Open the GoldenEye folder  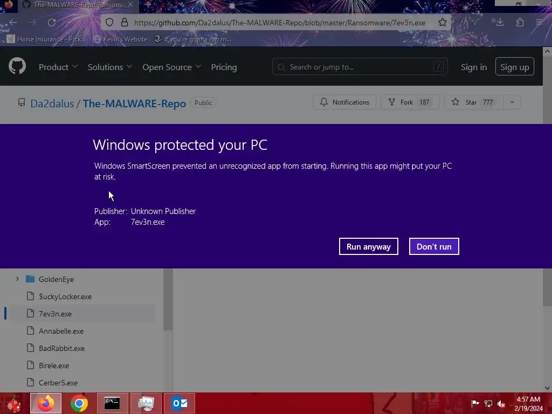[x=56, y=279]
